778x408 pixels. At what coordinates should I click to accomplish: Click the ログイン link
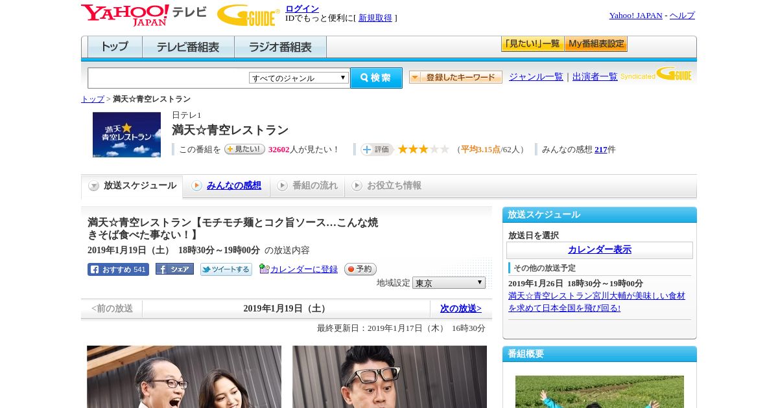click(302, 8)
